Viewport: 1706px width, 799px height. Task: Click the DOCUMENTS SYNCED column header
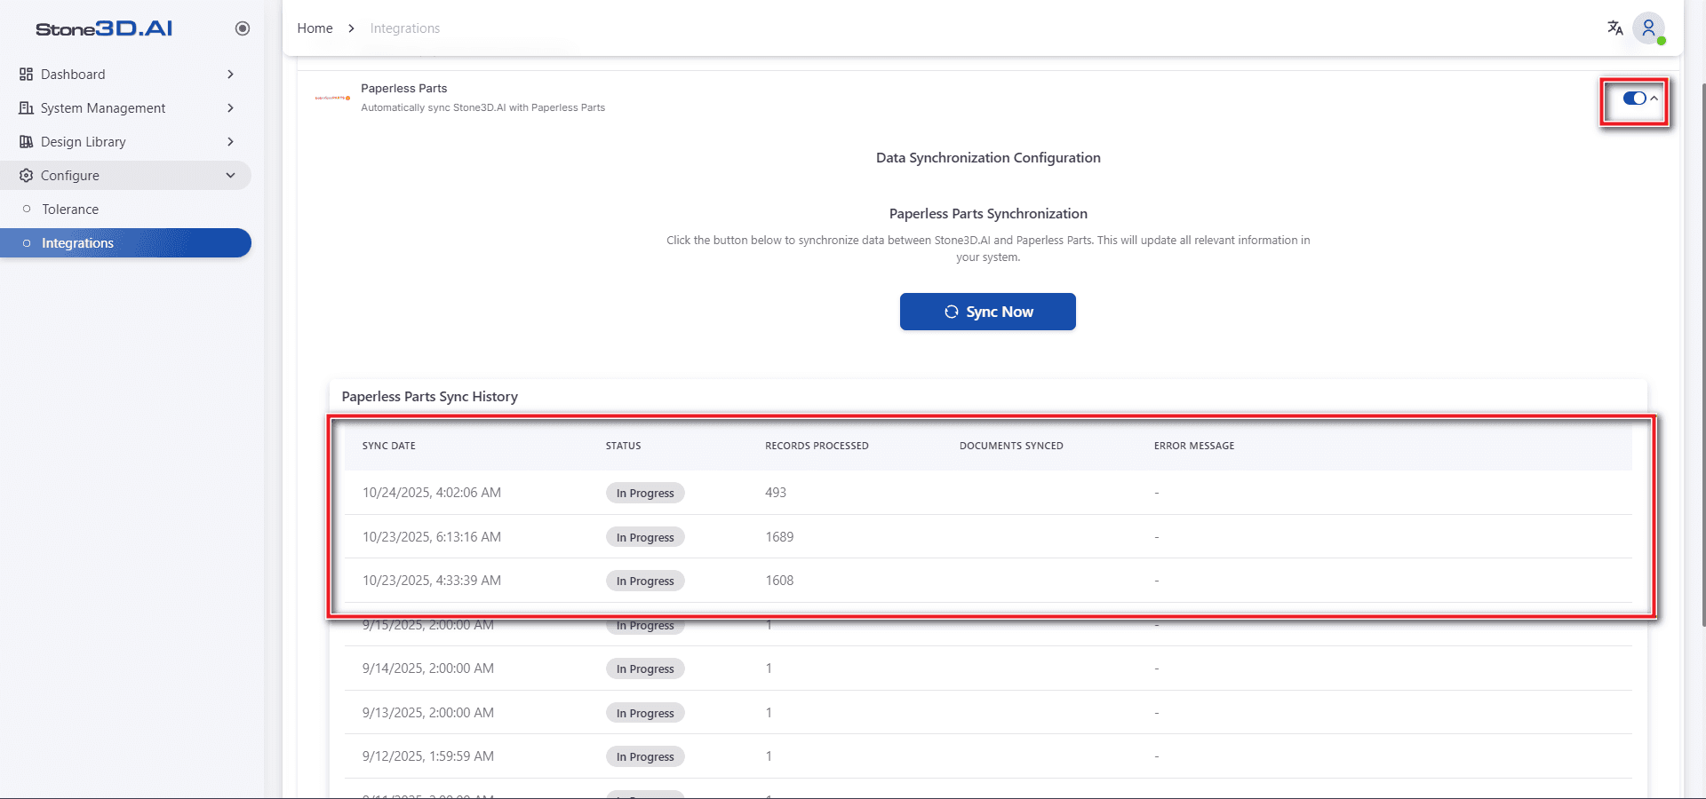(x=1011, y=446)
